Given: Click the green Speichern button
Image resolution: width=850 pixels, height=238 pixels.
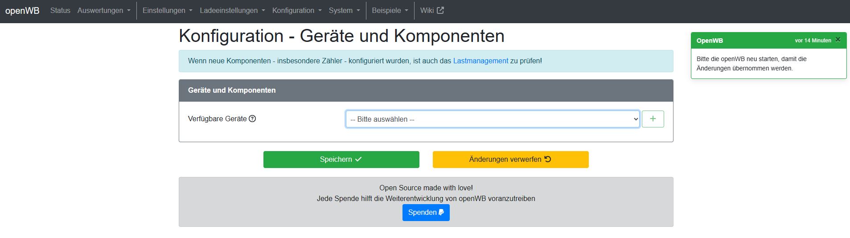Looking at the screenshot, I should tap(341, 160).
